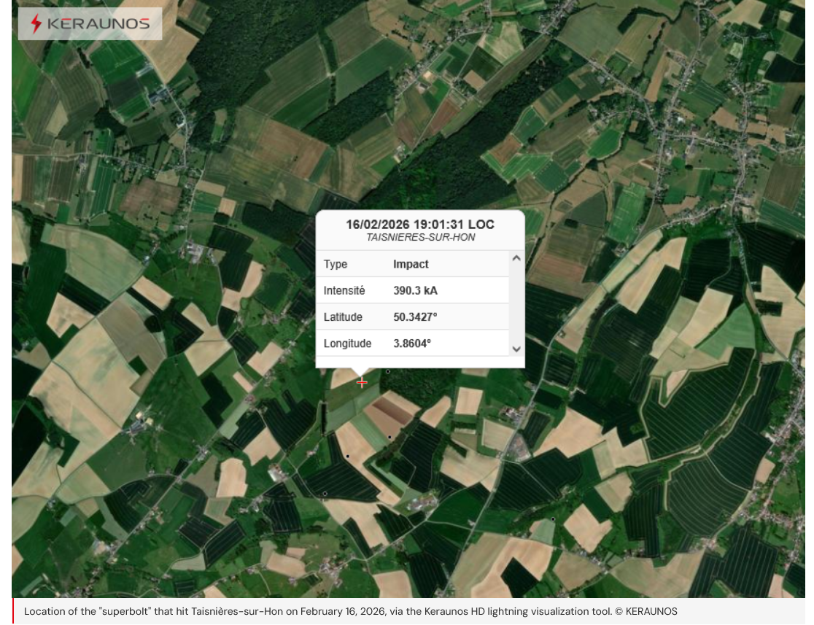Image resolution: width=814 pixels, height=625 pixels.
Task: Select the rightmost black lightning dot on map
Action: (553, 519)
